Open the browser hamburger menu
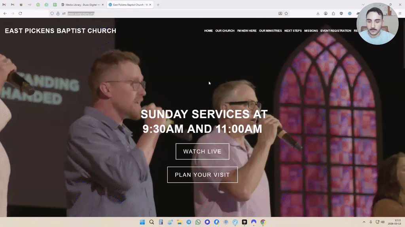Viewport: 405px width, 227px height. tap(400, 13)
